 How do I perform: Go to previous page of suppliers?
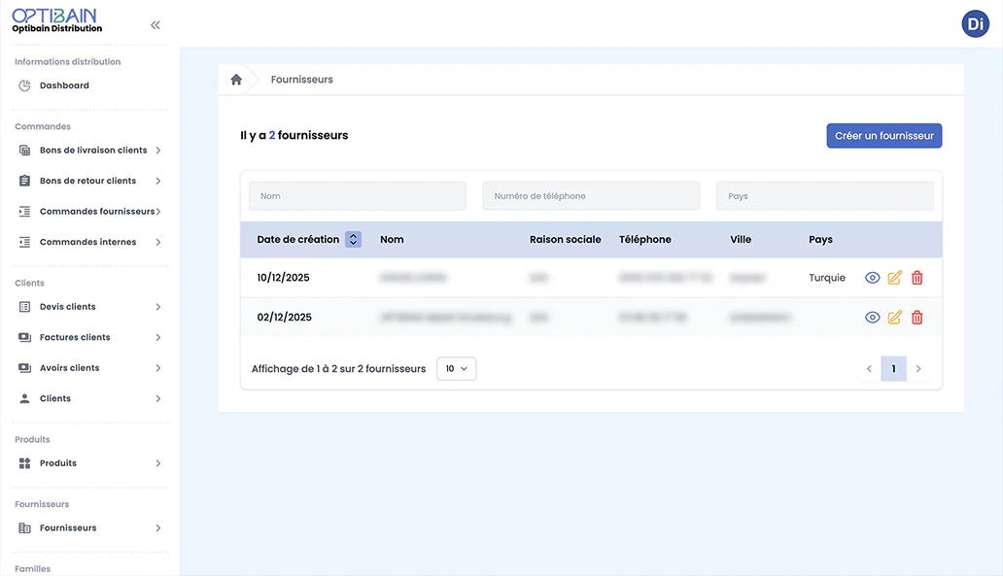pos(869,369)
